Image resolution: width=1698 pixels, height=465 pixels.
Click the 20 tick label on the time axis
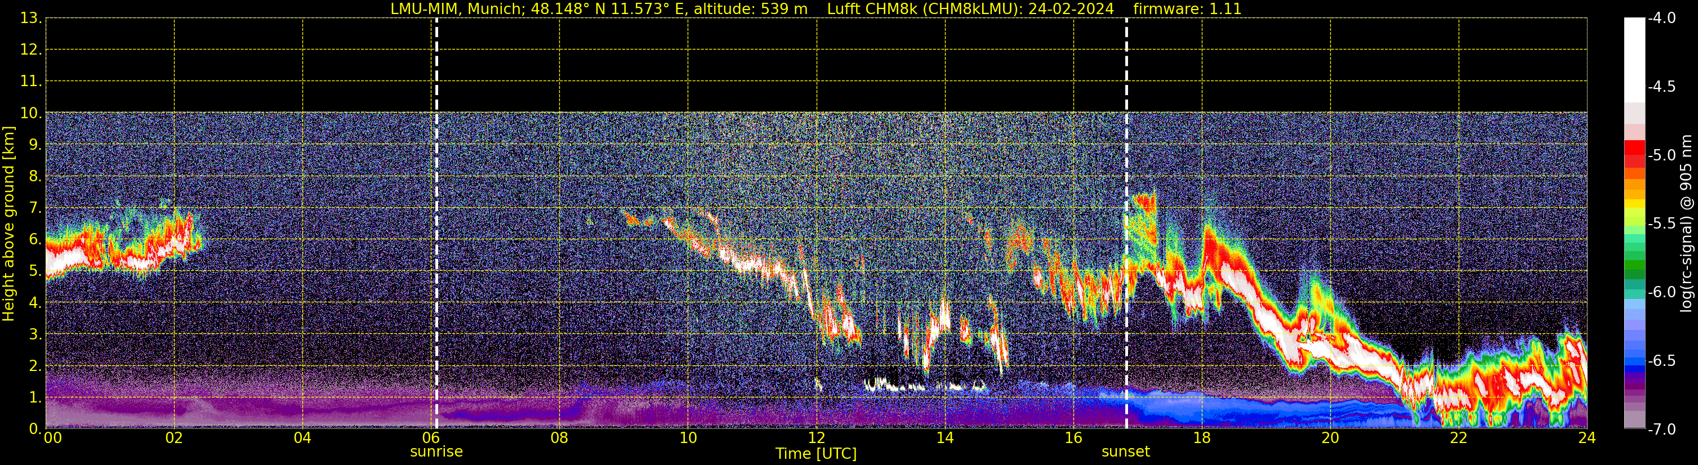(1330, 438)
